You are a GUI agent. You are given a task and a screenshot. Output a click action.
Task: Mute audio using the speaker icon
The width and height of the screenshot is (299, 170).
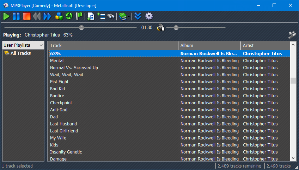point(160,27)
